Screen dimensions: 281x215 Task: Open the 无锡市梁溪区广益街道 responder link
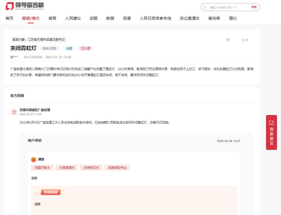(35, 110)
